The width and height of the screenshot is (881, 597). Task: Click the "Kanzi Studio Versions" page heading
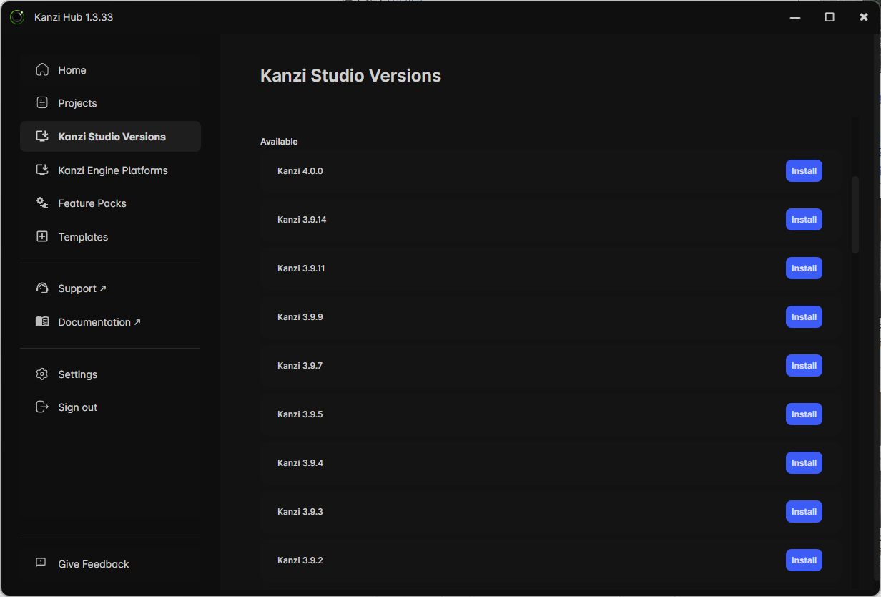(350, 76)
